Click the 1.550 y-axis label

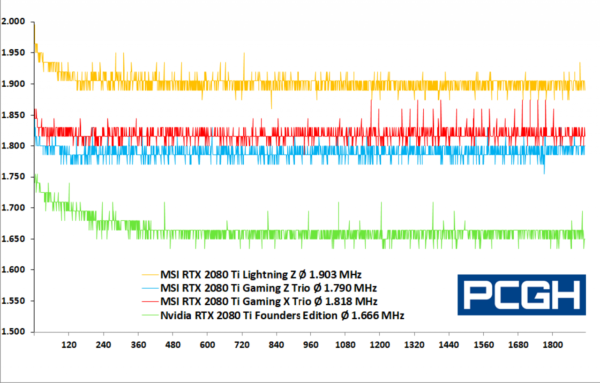(x=13, y=301)
